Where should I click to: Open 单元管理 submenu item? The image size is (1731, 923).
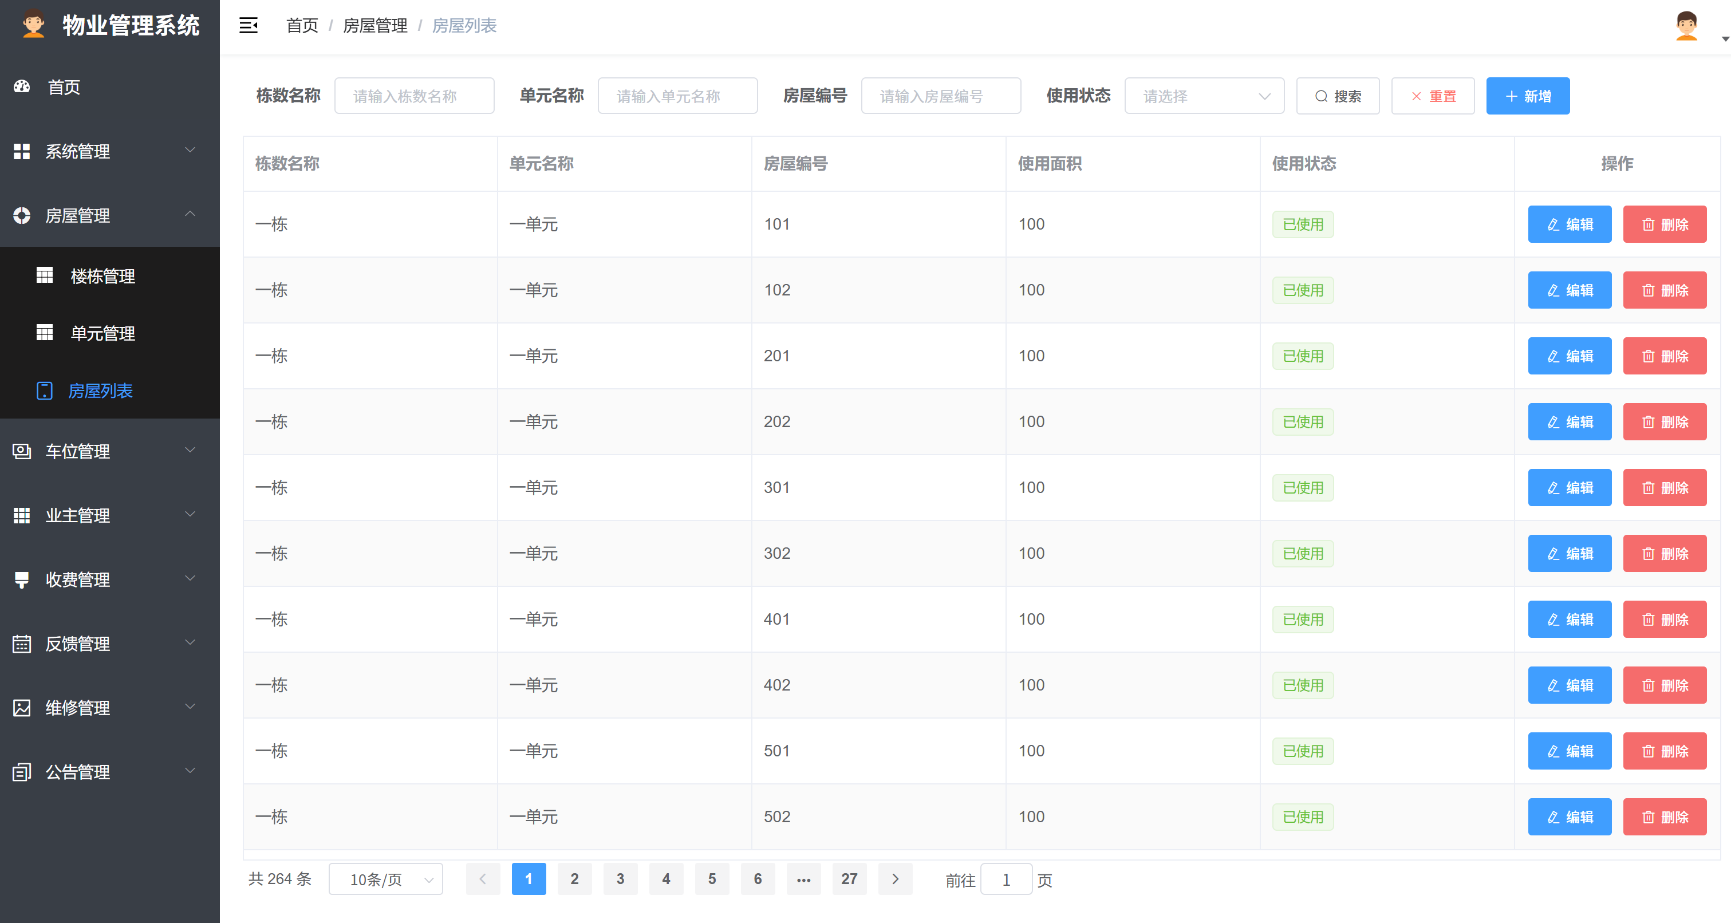point(109,333)
